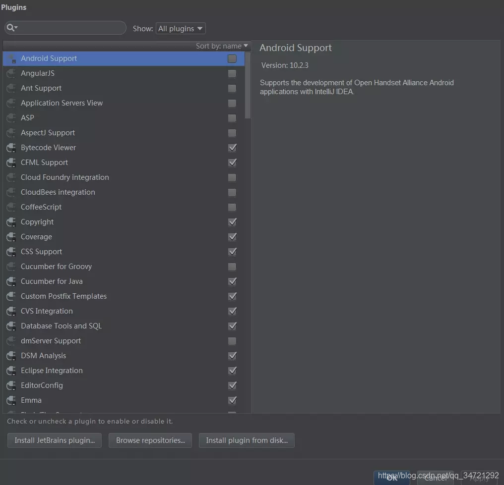This screenshot has width=504, height=485.
Task: Select the CVS Integration plugin row
Action: 124,311
